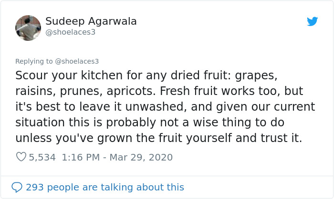Click the speech bubble conversation icon
Viewport: 334px width, 199px height.
coord(17,187)
